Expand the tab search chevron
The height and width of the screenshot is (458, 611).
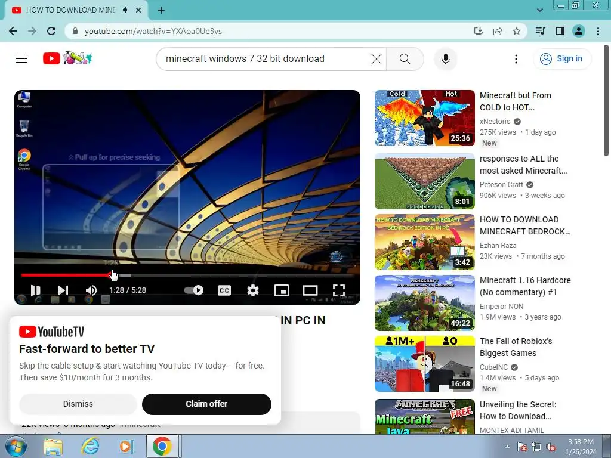pyautogui.click(x=539, y=10)
